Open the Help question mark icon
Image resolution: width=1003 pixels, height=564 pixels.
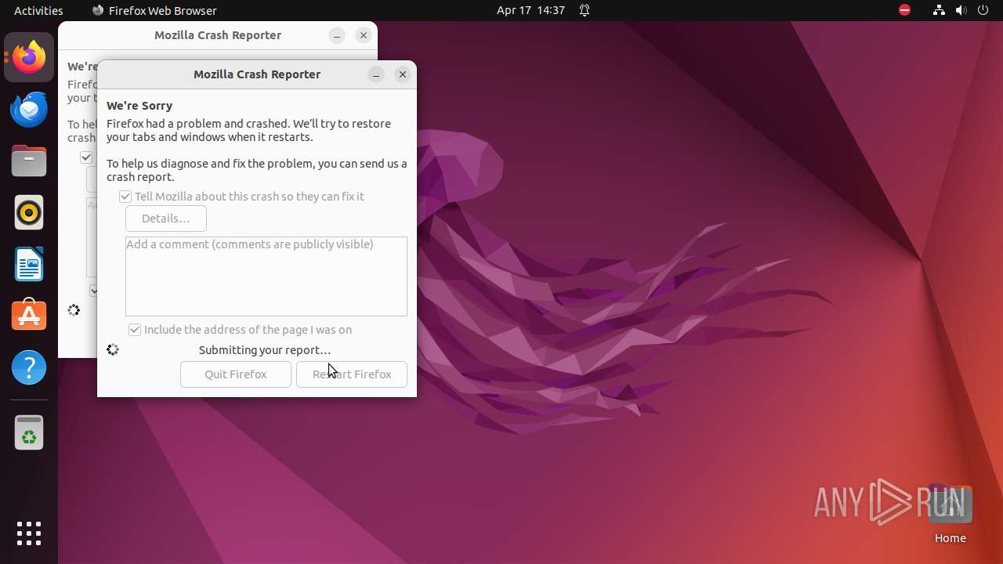(29, 367)
